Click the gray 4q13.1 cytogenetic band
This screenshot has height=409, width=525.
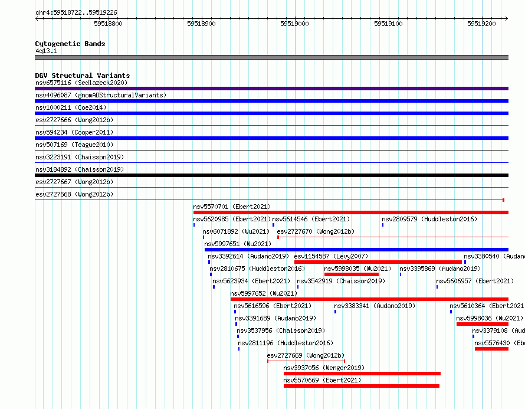pyautogui.click(x=271, y=57)
